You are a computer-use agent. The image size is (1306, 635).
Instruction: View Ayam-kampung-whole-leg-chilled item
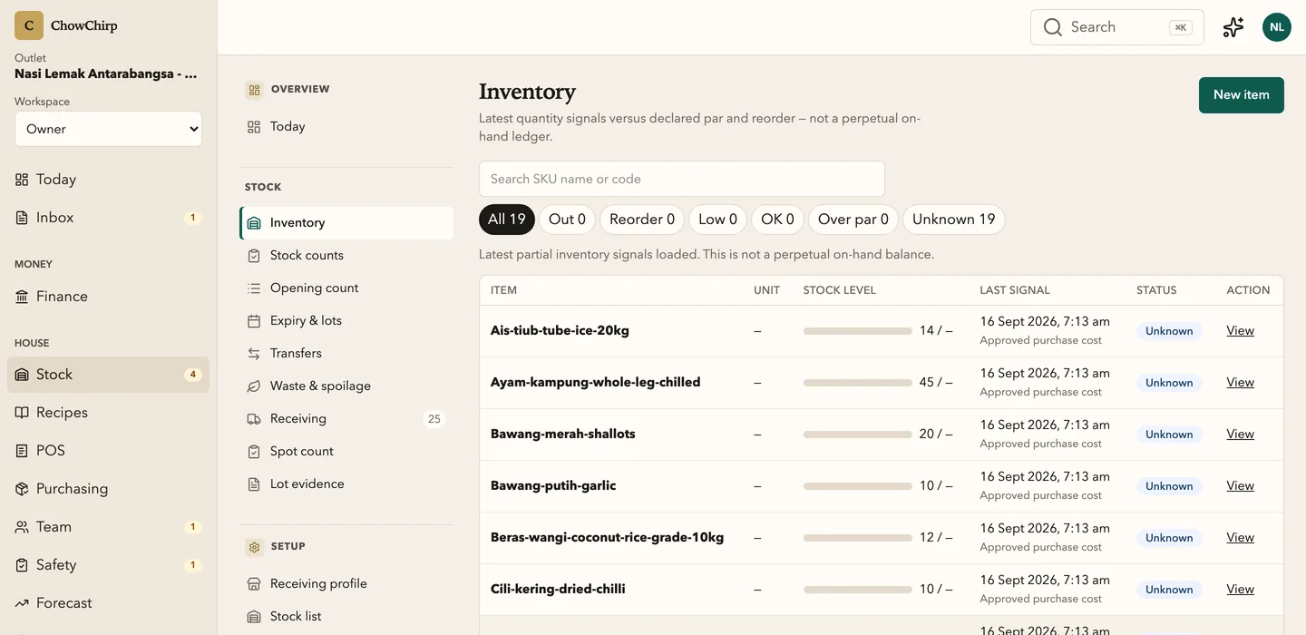click(1240, 383)
